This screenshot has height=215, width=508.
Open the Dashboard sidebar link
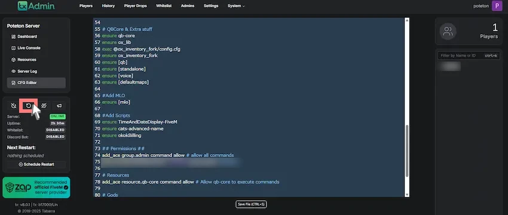pos(36,36)
